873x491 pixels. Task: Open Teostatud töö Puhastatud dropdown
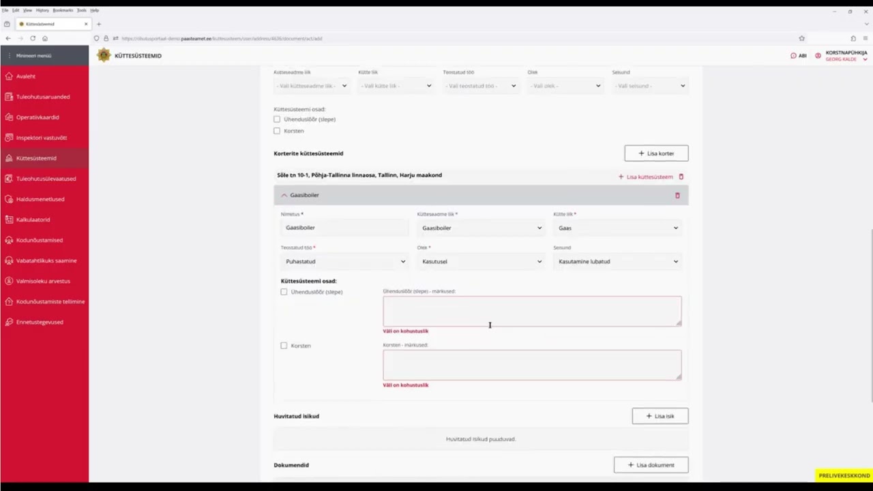pos(345,261)
